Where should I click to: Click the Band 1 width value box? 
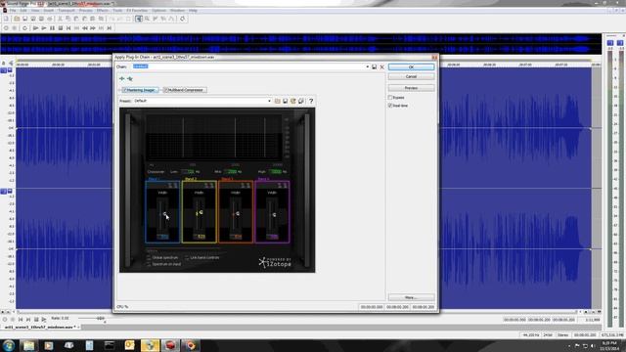pyautogui.click(x=162, y=237)
